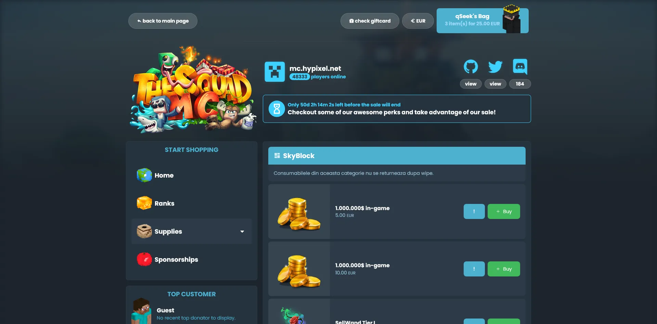Screen dimensions: 657x324
Task: Click the SkyBlock category grid icon
Action: [277, 156]
